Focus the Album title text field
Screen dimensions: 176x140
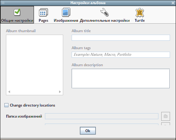121,38
